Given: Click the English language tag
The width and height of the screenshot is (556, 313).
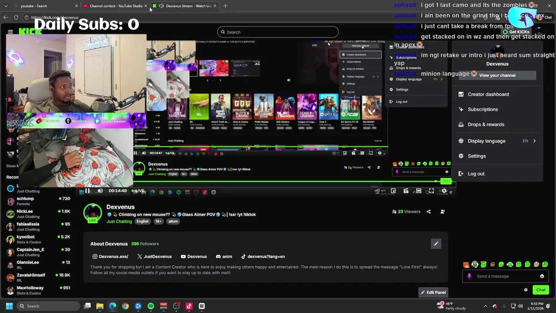Looking at the screenshot, I should tap(142, 221).
